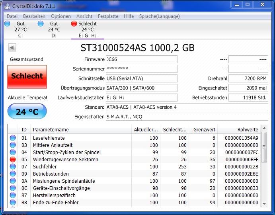Click the status icon for Mittlere Anlaufzeit row

click(x=13, y=145)
